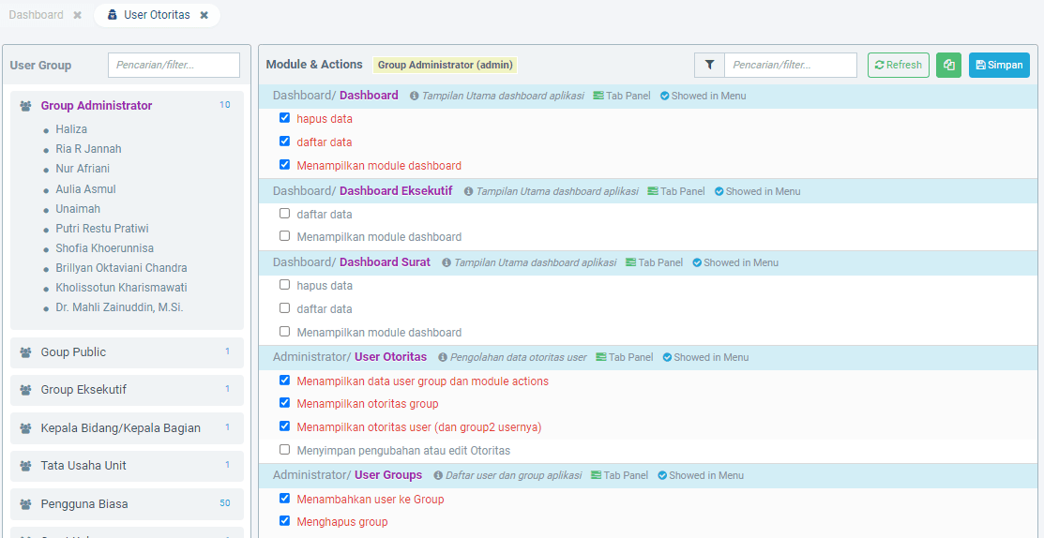Click Tab Panel icon in User Groups module header

point(596,476)
